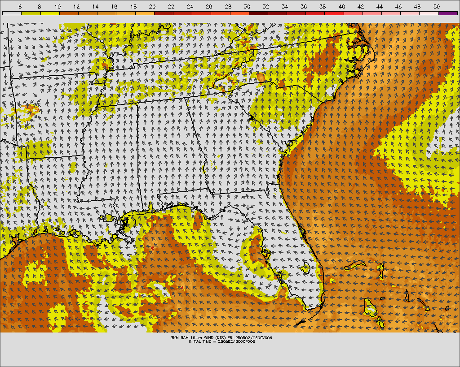Viewport: 460px width, 367px height.
Task: Click the legend value 34
Action: click(x=284, y=6)
